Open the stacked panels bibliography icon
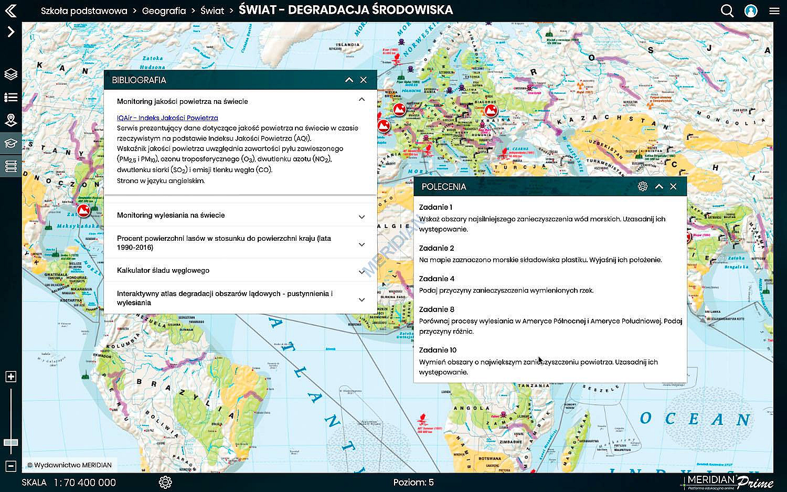This screenshot has height=492, width=787. coord(10,166)
